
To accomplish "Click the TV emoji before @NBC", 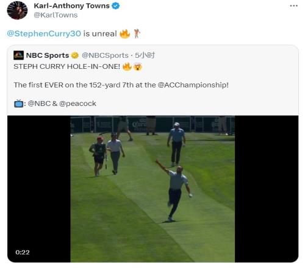I will [18, 104].
